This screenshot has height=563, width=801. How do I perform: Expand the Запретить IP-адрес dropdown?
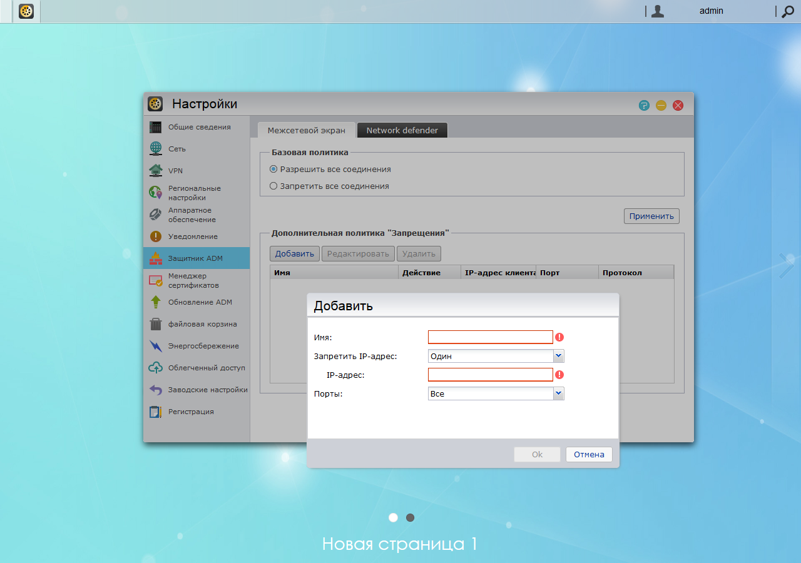tap(496, 356)
